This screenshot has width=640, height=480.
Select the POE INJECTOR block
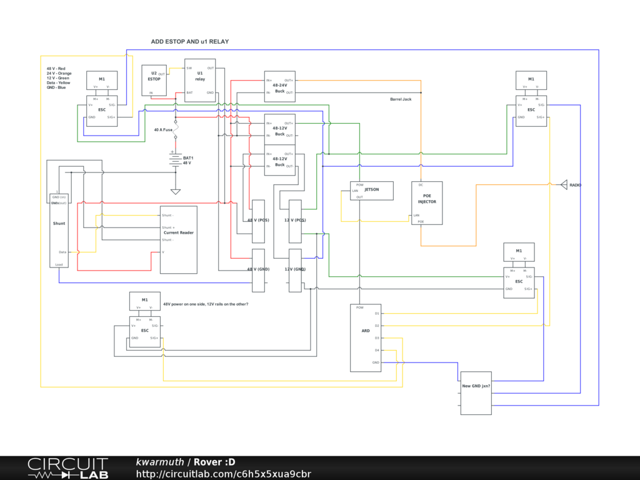[x=427, y=202]
